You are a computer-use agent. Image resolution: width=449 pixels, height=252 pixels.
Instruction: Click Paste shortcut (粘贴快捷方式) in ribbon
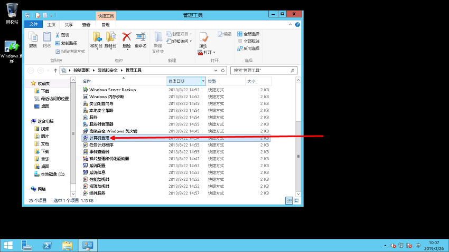(x=70, y=52)
